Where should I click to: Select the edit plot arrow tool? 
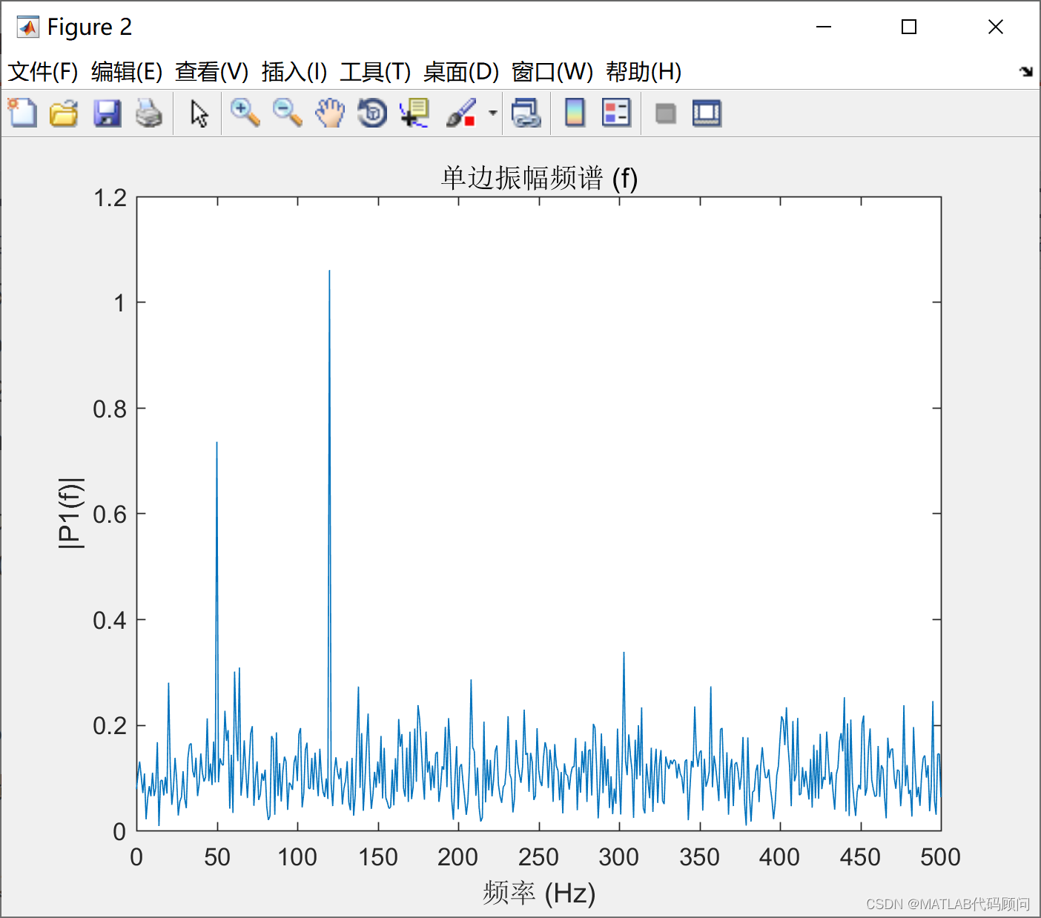[198, 113]
